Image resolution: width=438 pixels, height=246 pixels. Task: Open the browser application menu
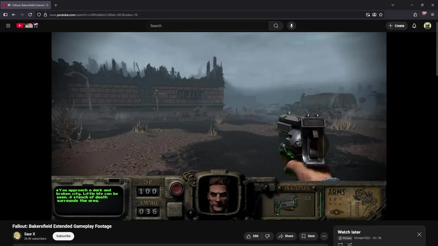[433, 15]
